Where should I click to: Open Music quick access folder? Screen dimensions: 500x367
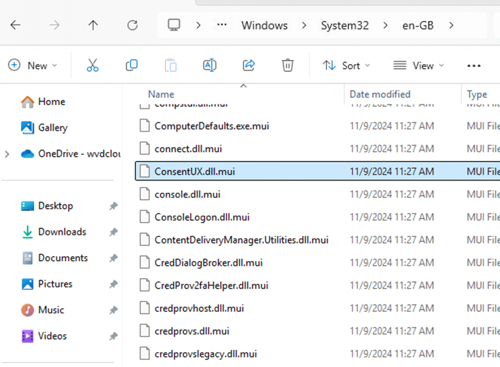(x=42, y=310)
